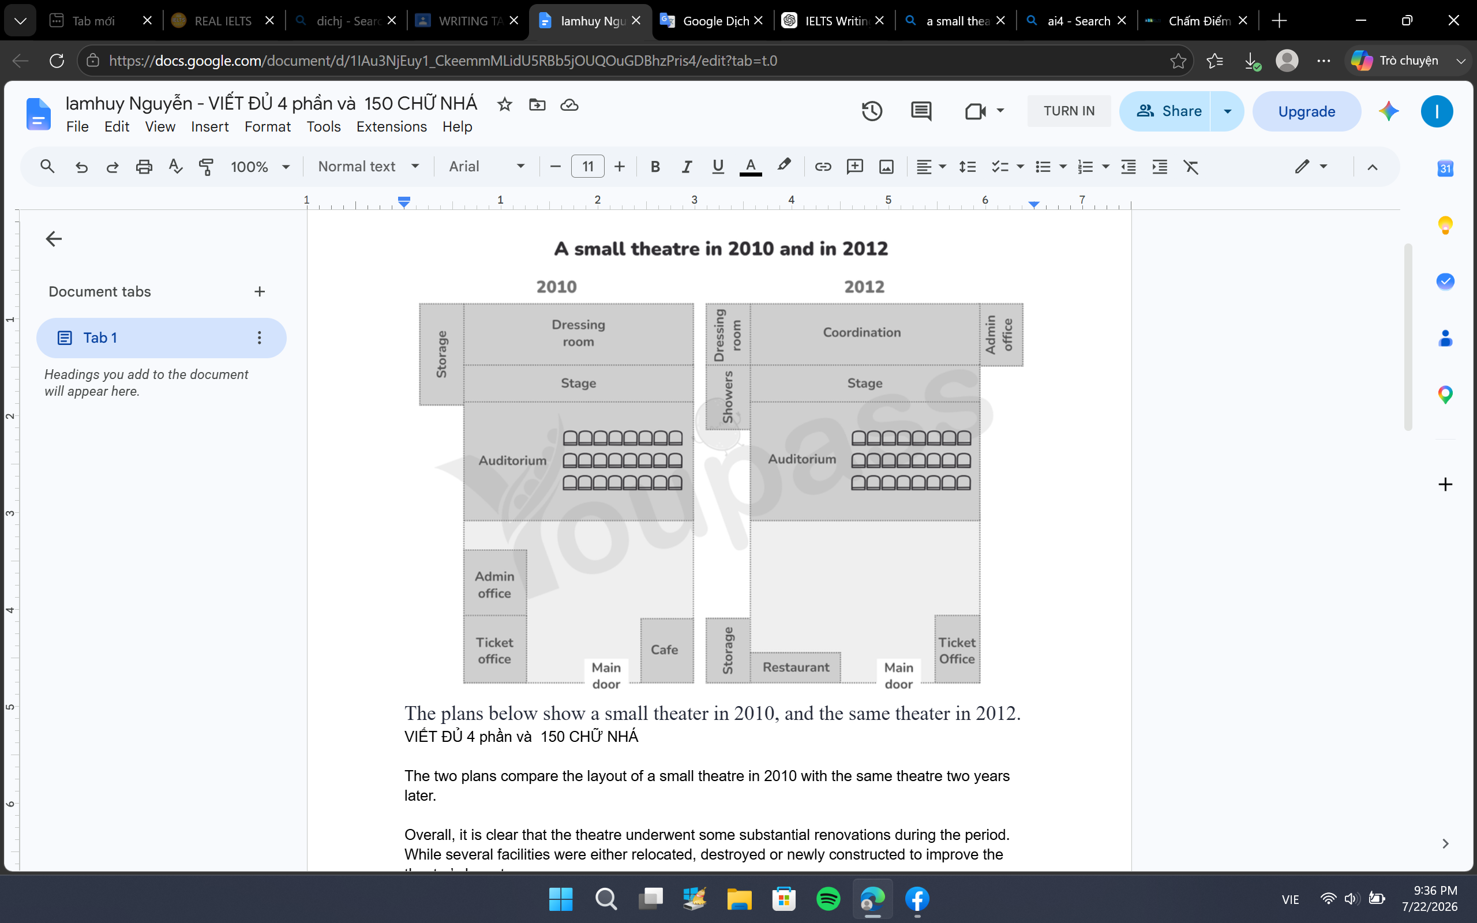Screen dimensions: 1477x923
Task: Share the document with others
Action: click(1165, 111)
